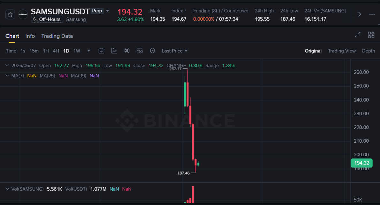This screenshot has height=205, width=380.
Task: Select the Original chart view
Action: [x=313, y=51]
